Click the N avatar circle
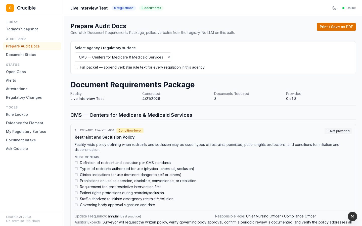 click(x=352, y=216)
